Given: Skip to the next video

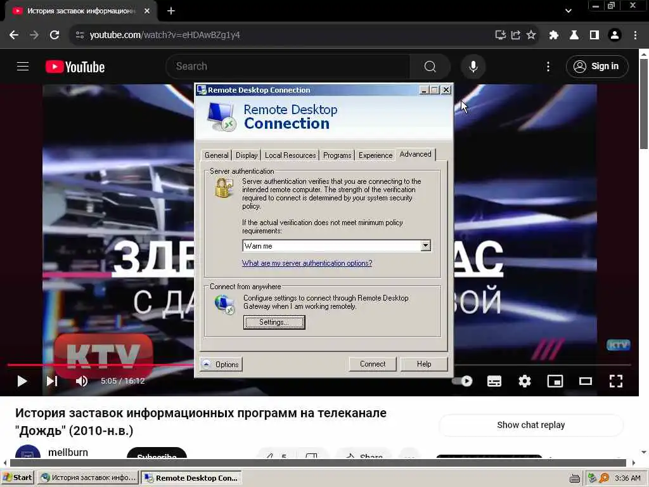Looking at the screenshot, I should point(52,381).
